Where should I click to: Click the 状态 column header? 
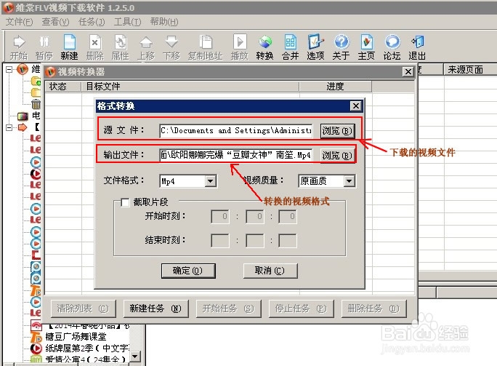tap(63, 87)
